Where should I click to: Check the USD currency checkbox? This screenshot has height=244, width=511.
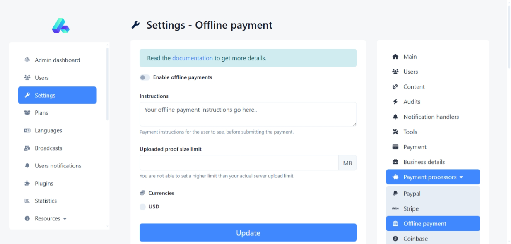pyautogui.click(x=143, y=207)
